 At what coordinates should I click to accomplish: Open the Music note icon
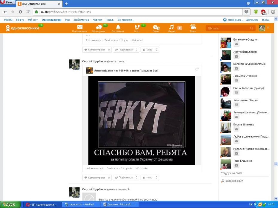[x=171, y=27]
